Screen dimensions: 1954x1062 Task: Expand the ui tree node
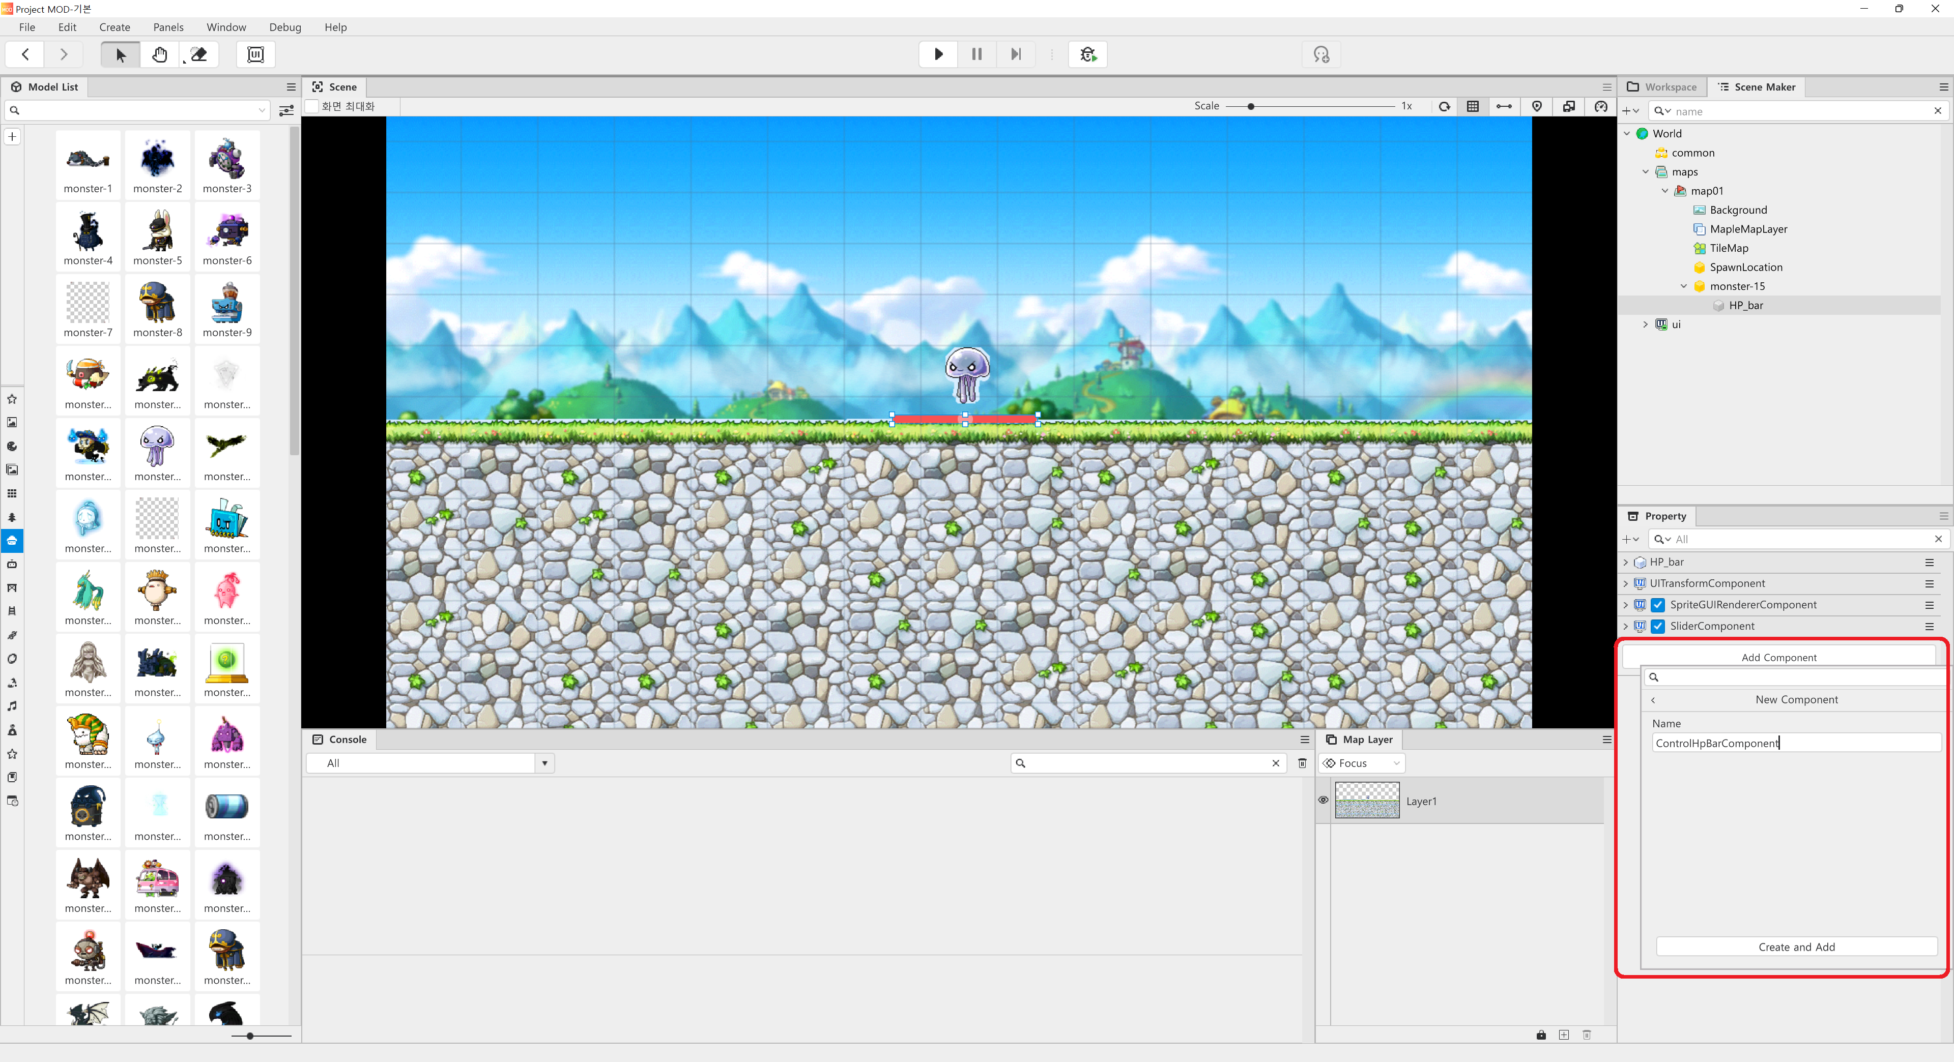1645,324
